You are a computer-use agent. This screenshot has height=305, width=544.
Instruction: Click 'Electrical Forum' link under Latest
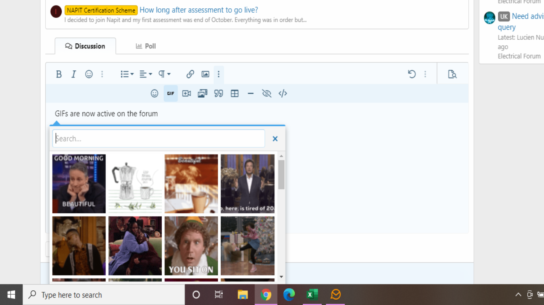[x=519, y=56]
